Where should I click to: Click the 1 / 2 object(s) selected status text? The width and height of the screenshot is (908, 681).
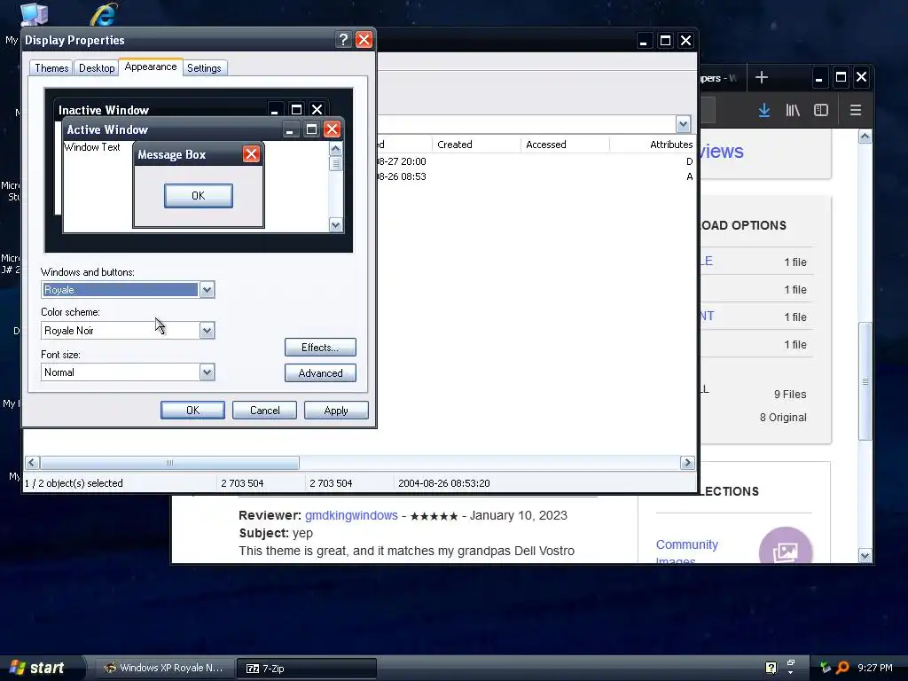74,483
